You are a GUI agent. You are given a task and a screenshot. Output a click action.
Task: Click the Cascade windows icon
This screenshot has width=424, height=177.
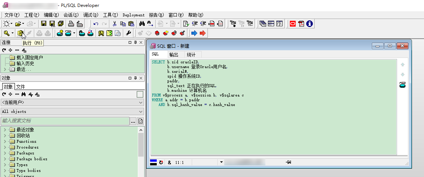click(262, 24)
